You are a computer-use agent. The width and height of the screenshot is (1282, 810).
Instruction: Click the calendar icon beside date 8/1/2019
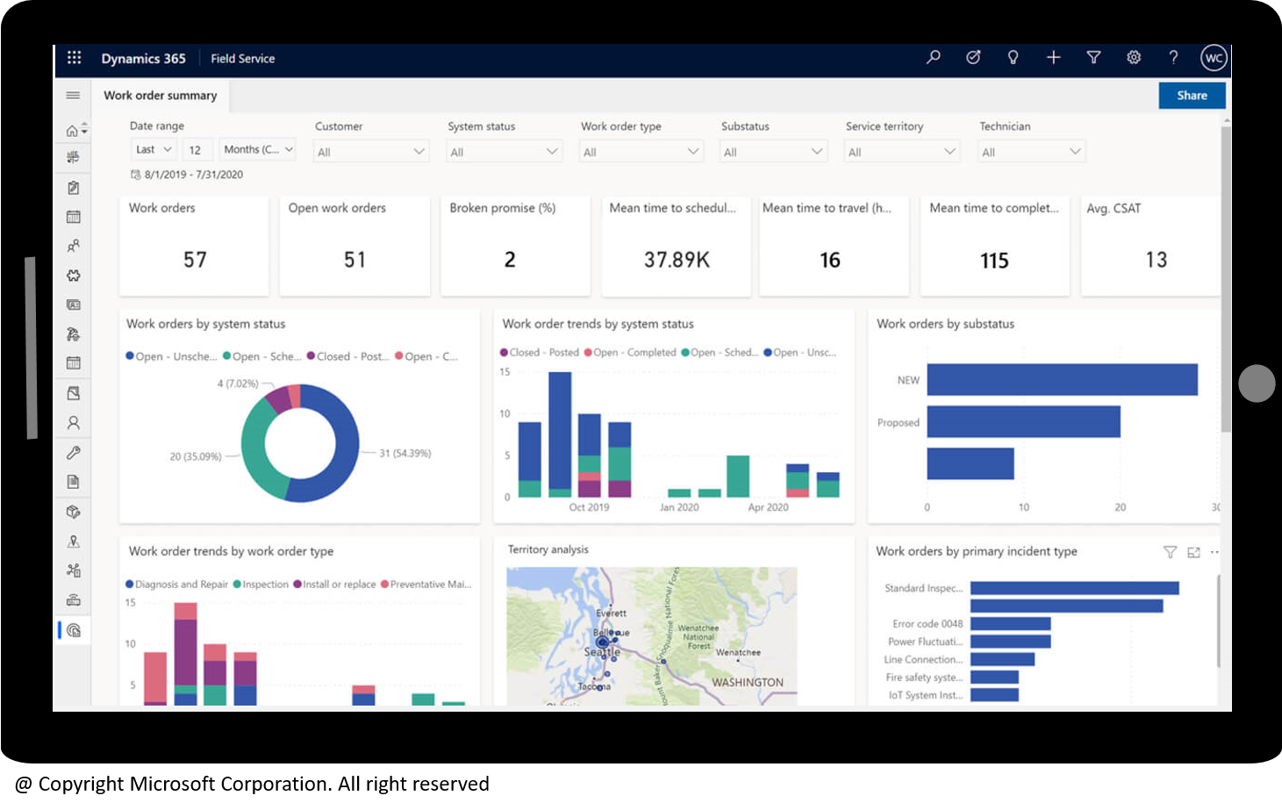pos(135,175)
